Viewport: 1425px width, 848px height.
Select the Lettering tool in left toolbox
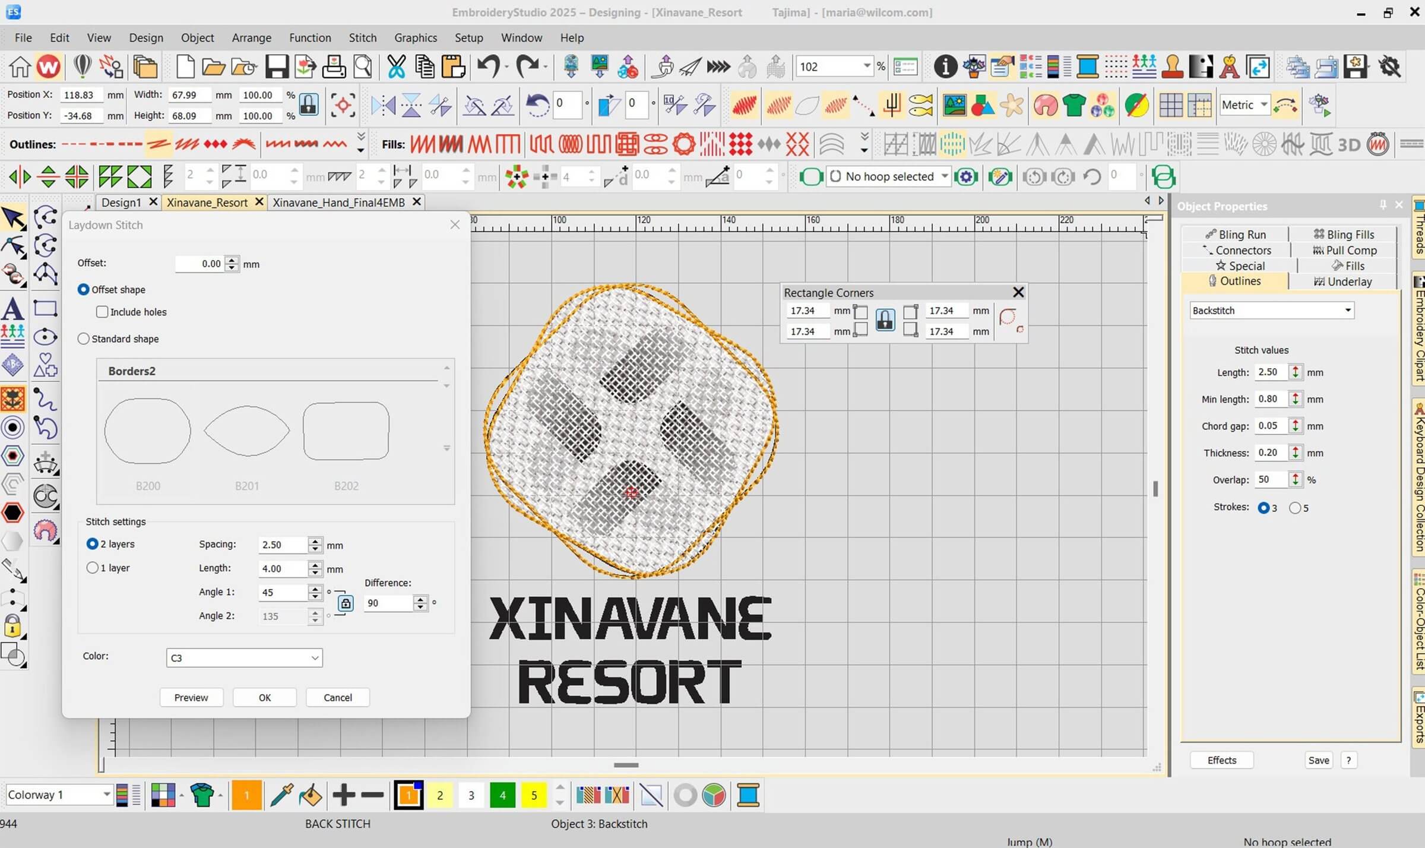[12, 309]
